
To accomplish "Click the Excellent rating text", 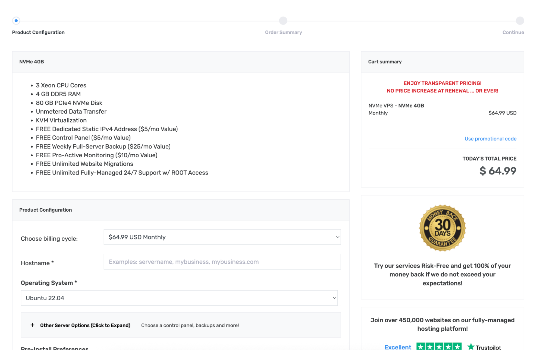I will [398, 347].
